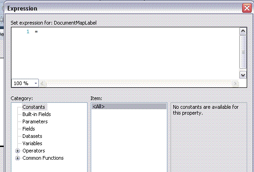The image size is (254, 172).
Task: Click the horizontal scrollbar track in editor
Action: (139, 84)
